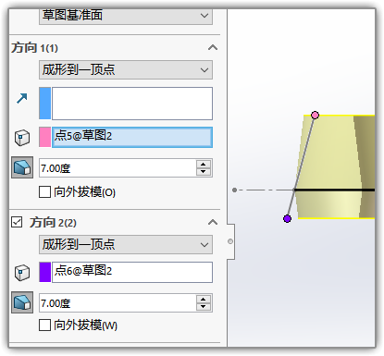The height and width of the screenshot is (356, 384).
Task: Toggle the Direction 1 draft button
Action: tap(22, 167)
